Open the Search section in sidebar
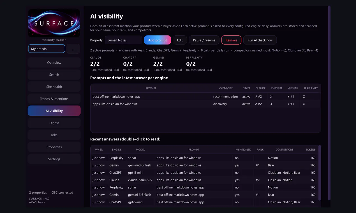Viewport: 356px width, 213px height. pos(54,75)
